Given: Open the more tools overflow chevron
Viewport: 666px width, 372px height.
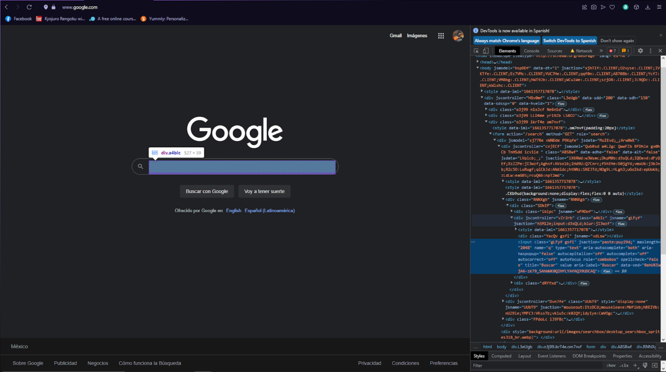Looking at the screenshot, I should coord(601,50).
